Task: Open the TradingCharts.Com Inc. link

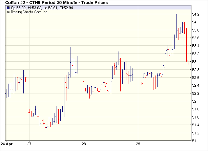Action: click(x=29, y=12)
